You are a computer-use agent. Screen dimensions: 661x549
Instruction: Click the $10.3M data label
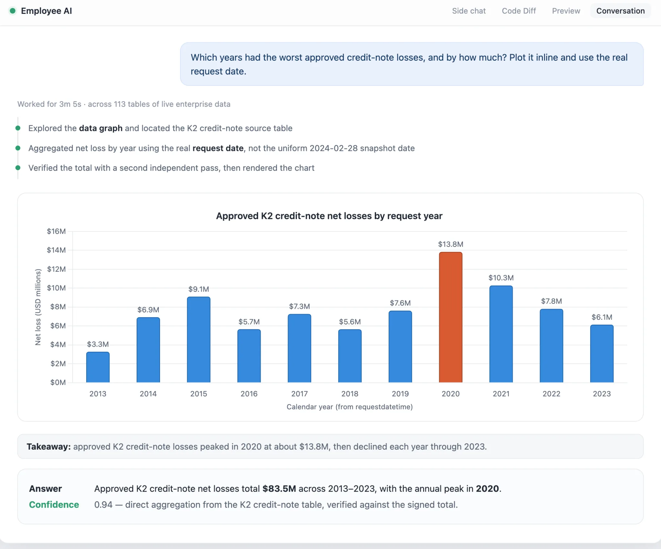click(x=501, y=278)
